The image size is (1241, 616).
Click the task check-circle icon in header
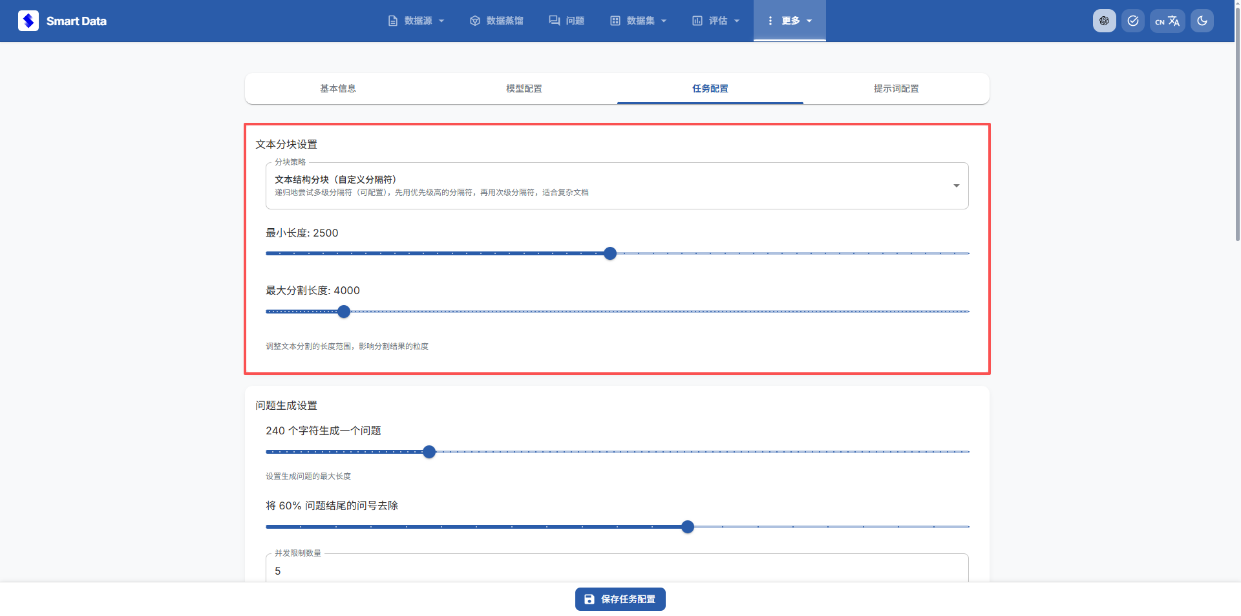(1132, 21)
